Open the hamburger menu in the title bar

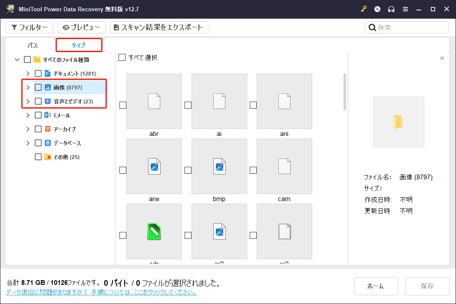click(405, 9)
